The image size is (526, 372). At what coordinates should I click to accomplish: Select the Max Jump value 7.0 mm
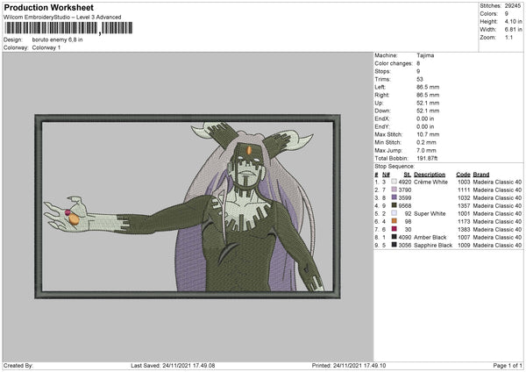click(426, 150)
